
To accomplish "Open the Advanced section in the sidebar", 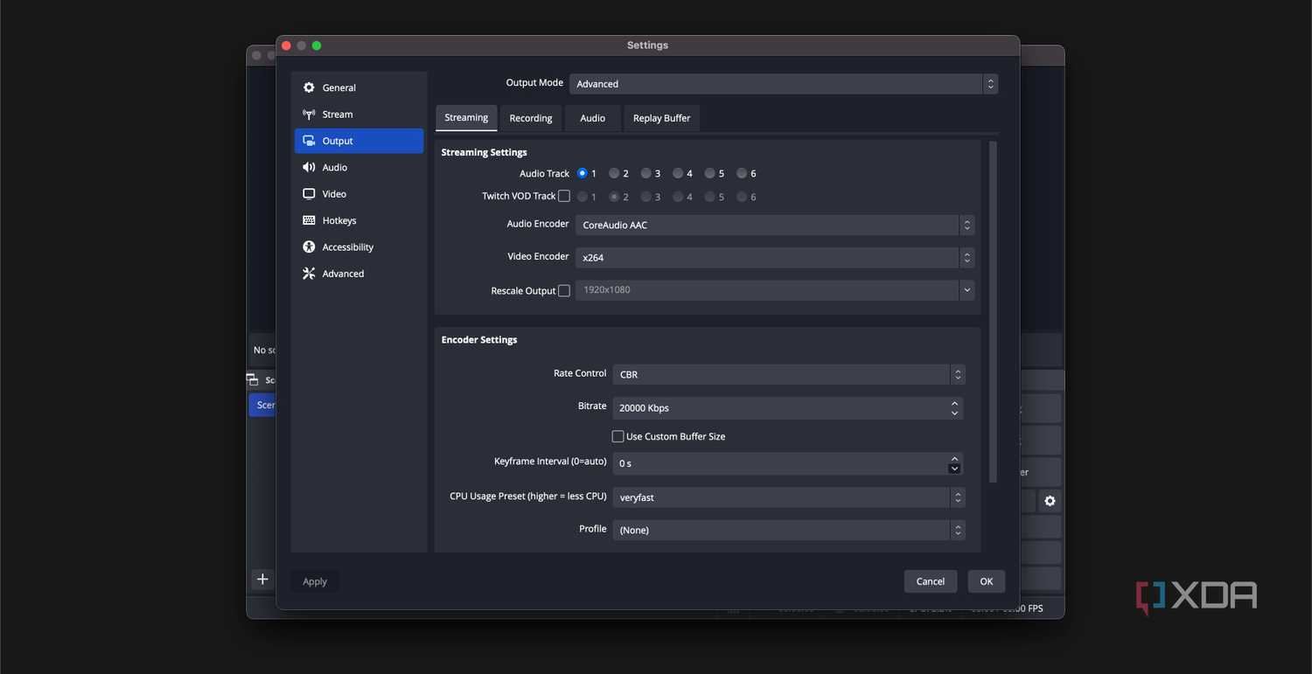I will (359, 274).
